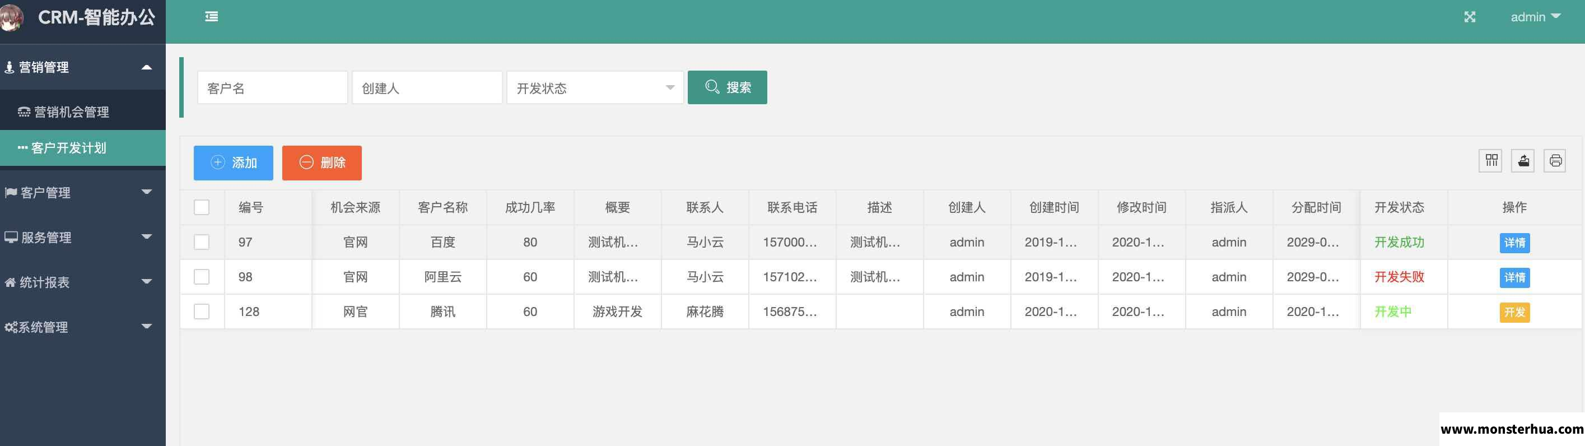The image size is (1585, 446).
Task: Open the 系统管理 menu
Action: tap(82, 327)
